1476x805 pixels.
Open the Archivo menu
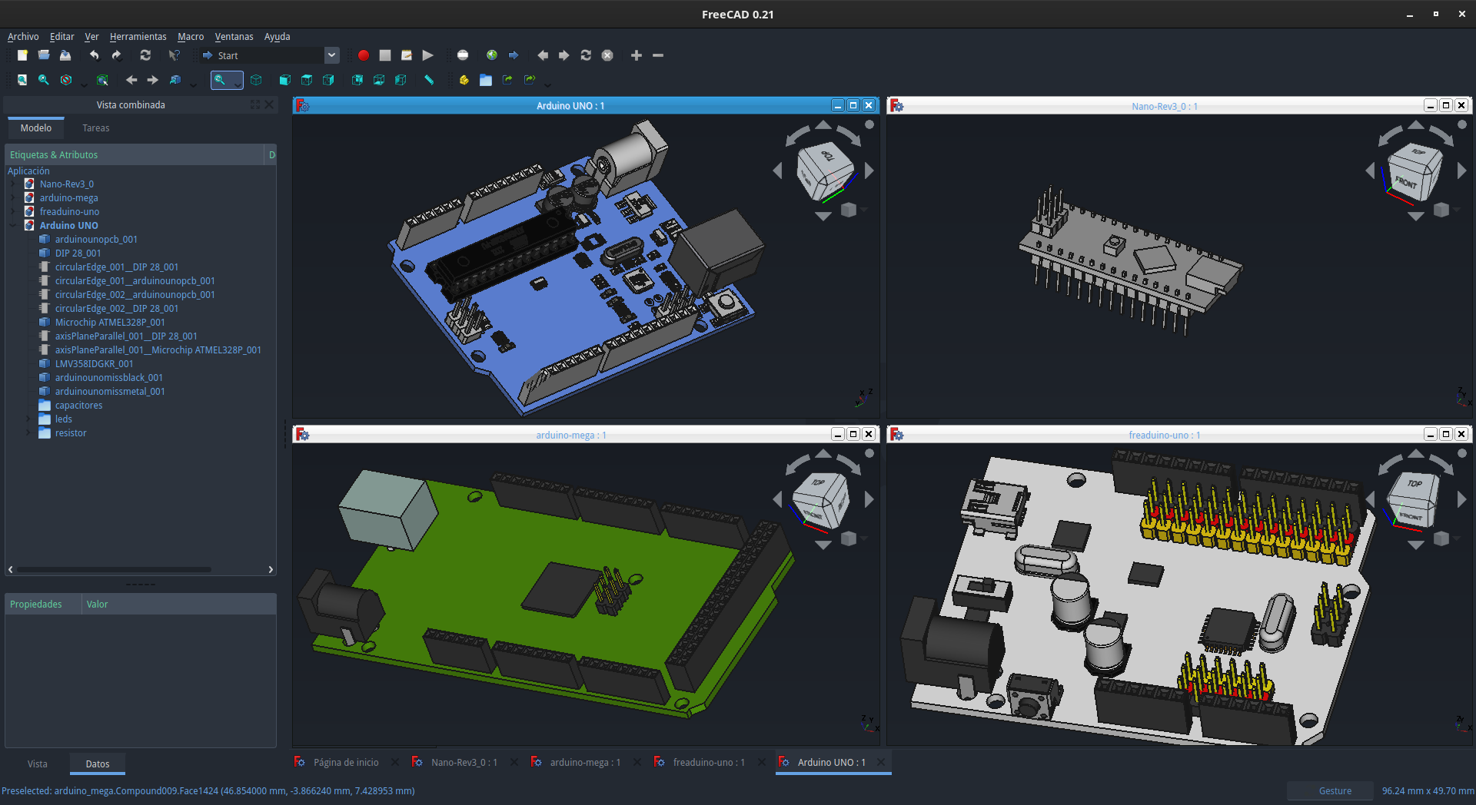pos(23,36)
